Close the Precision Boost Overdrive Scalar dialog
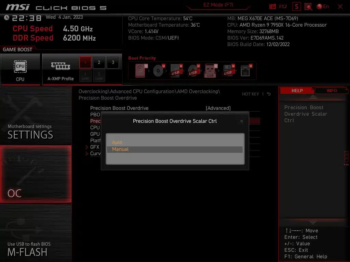 pos(242,121)
